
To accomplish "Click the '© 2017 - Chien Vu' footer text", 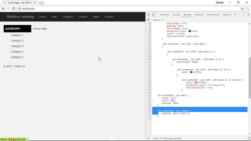I will tap(14, 66).
